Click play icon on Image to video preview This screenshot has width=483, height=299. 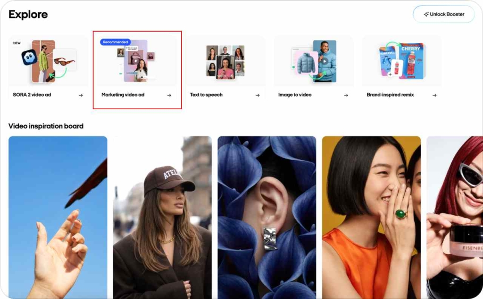[324, 61]
